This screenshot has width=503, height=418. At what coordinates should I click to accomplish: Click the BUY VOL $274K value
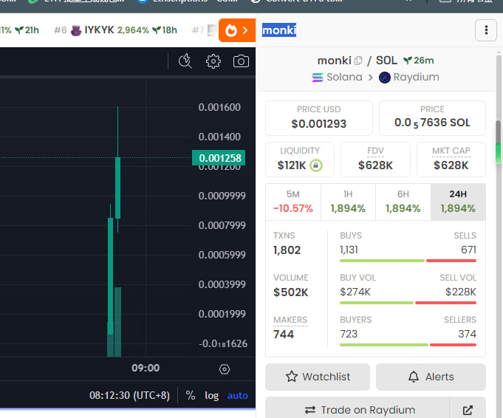pos(355,292)
